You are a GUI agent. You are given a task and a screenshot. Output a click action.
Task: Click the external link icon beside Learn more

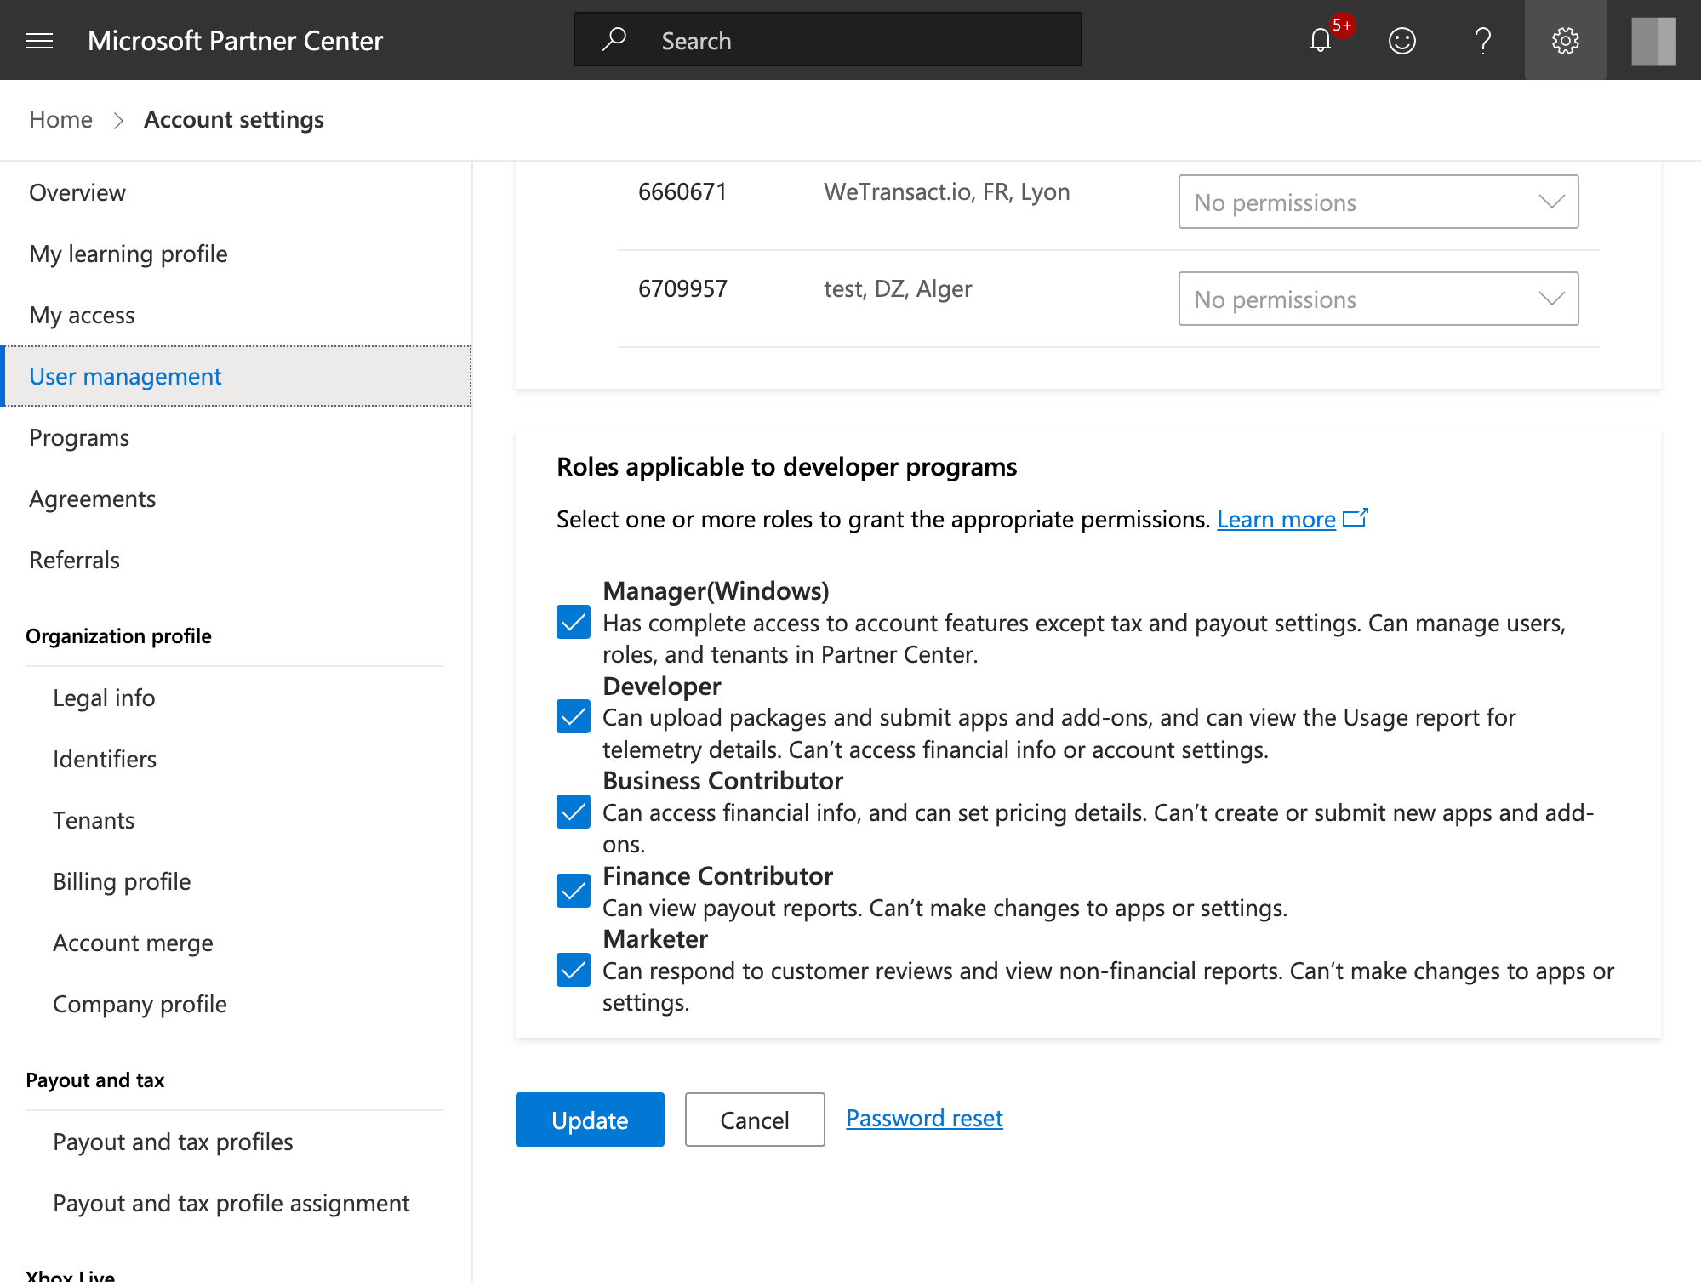pyautogui.click(x=1356, y=518)
